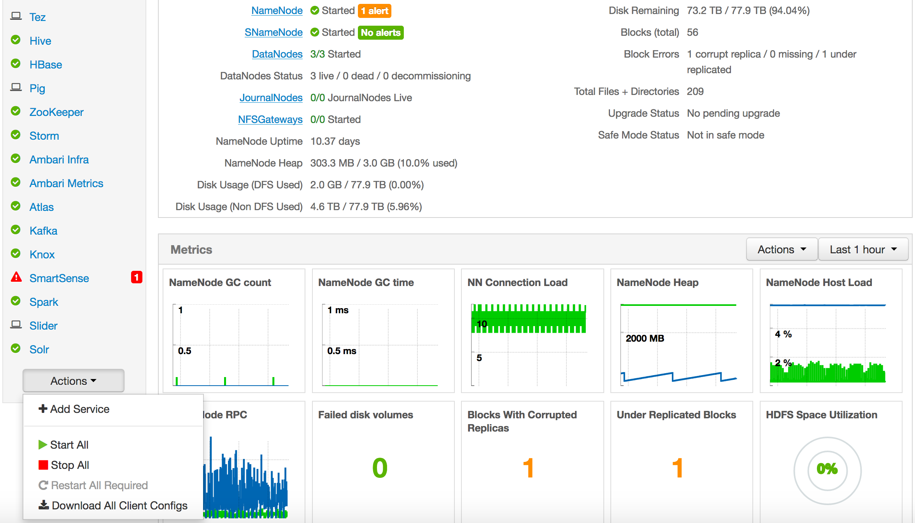Click the green Start All play icon
Screen dimensions: 915x523
(x=43, y=444)
